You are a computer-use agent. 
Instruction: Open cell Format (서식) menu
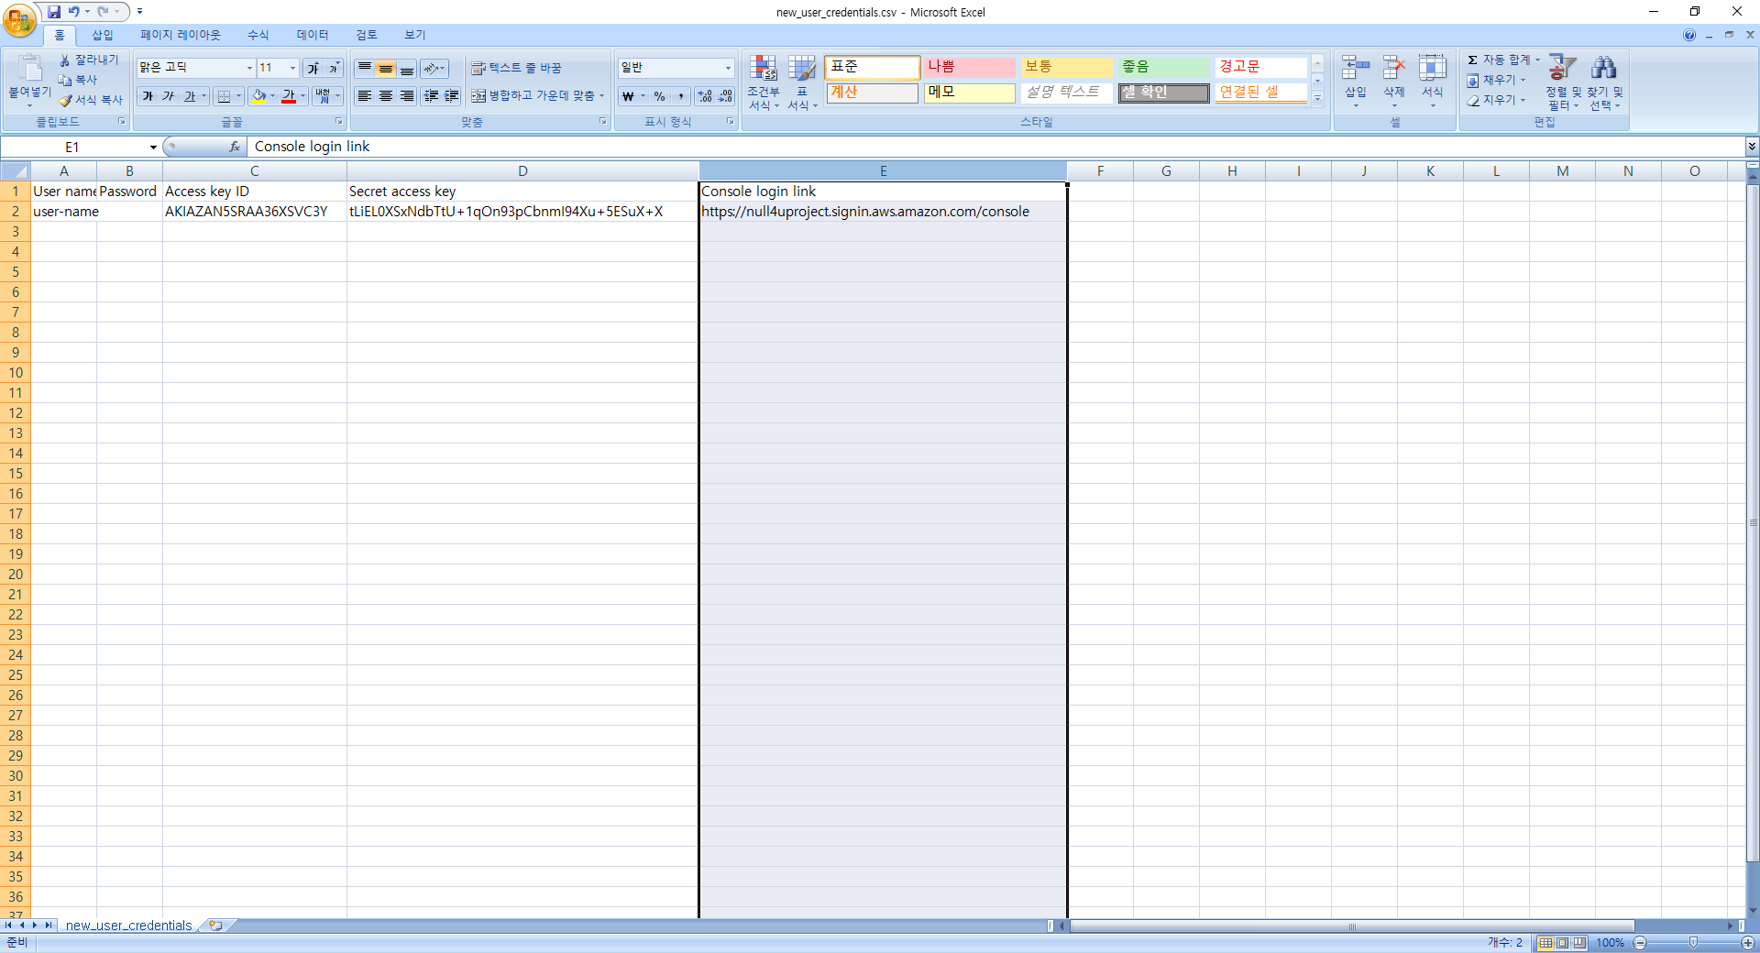pos(1433,81)
